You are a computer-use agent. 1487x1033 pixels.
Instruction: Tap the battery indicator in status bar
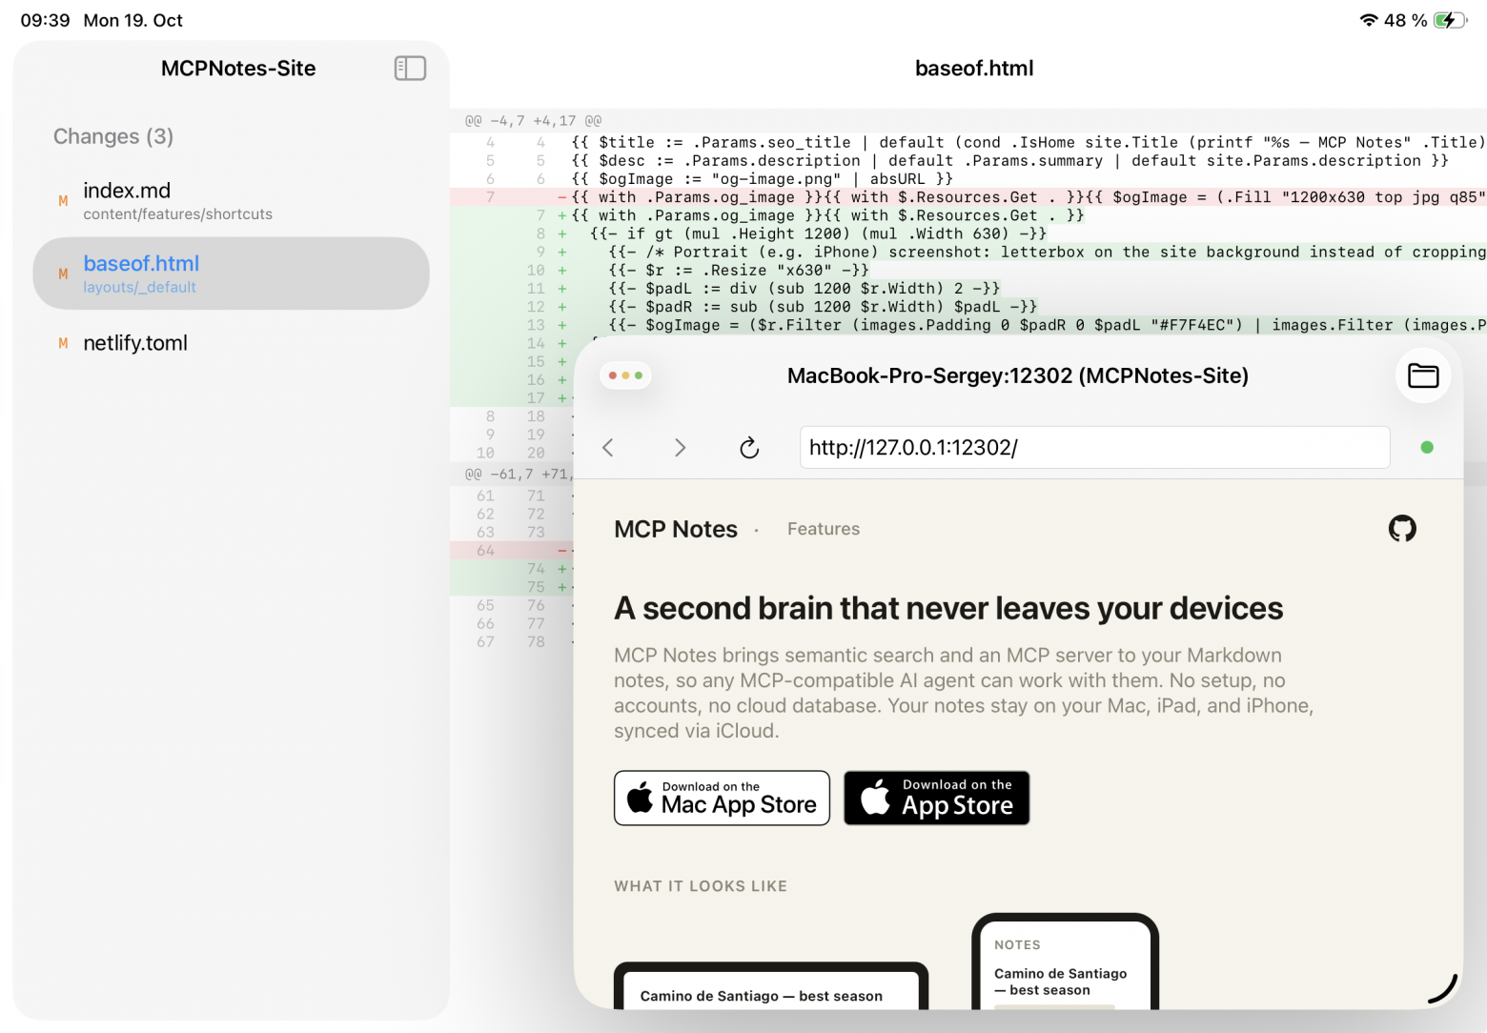1450,20
